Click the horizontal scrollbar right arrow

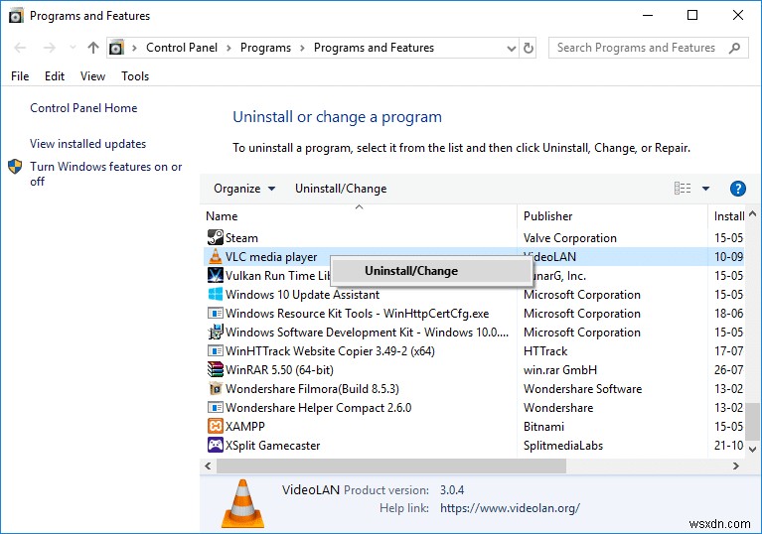tap(736, 467)
